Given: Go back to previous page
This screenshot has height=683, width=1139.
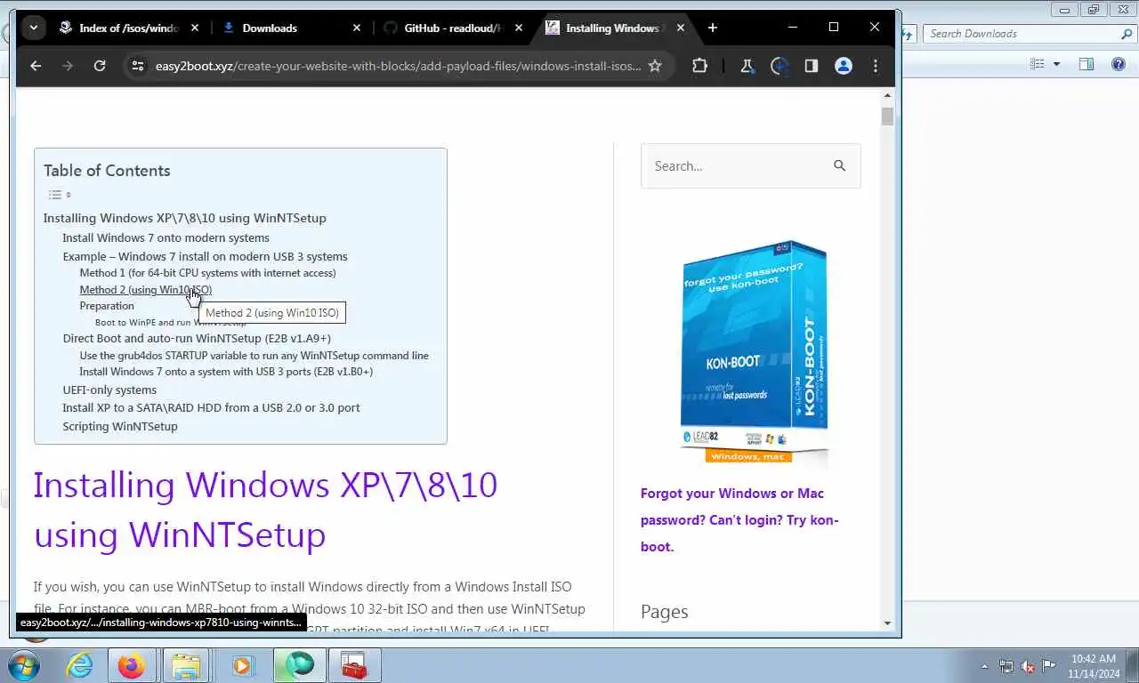Looking at the screenshot, I should (x=36, y=66).
